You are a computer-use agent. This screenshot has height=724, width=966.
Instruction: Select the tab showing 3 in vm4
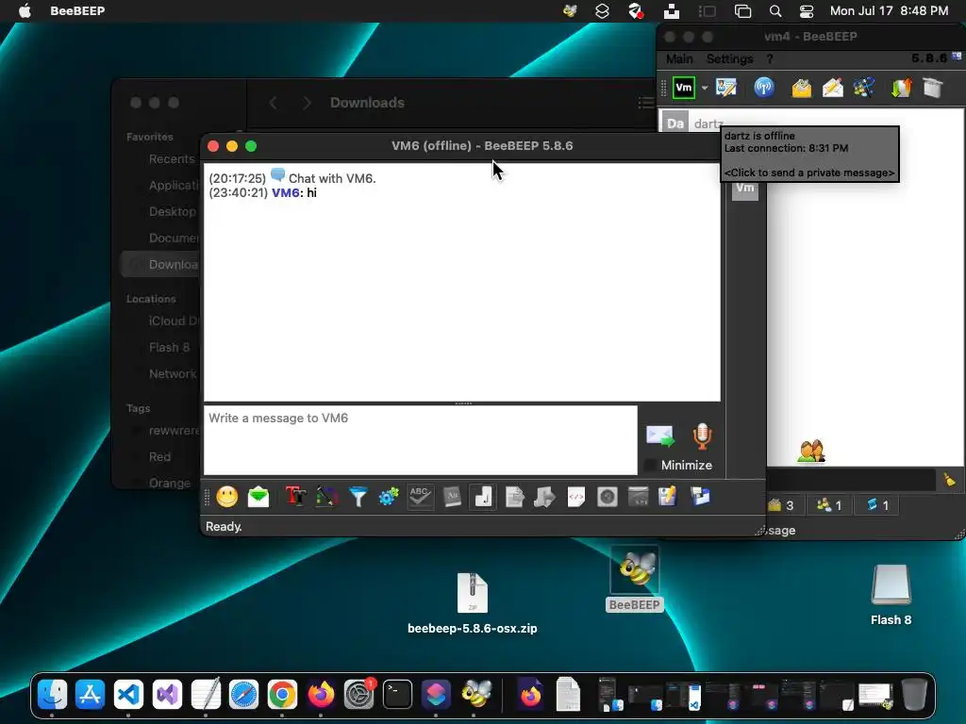780,505
